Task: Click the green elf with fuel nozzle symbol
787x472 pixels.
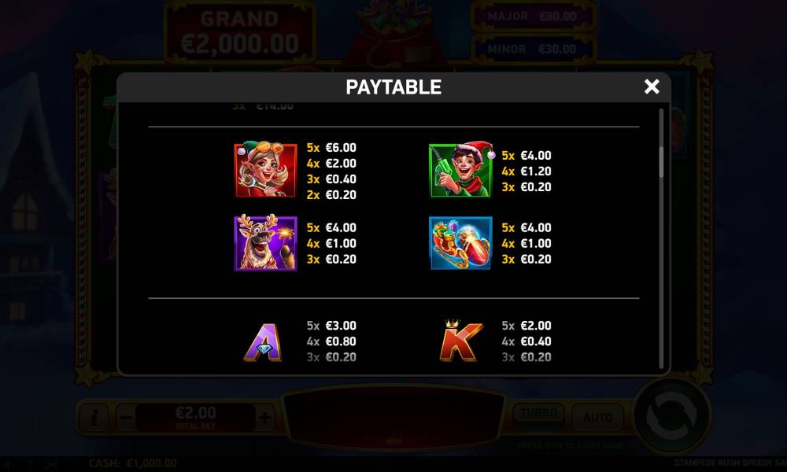Action: pos(461,170)
